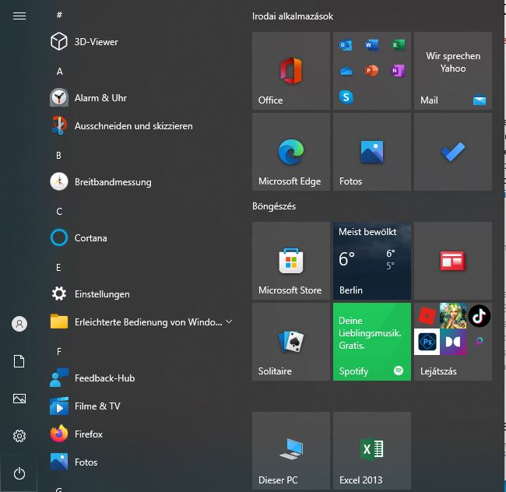Launch the Excel 2013 tile
The image size is (506, 492).
[x=372, y=451]
